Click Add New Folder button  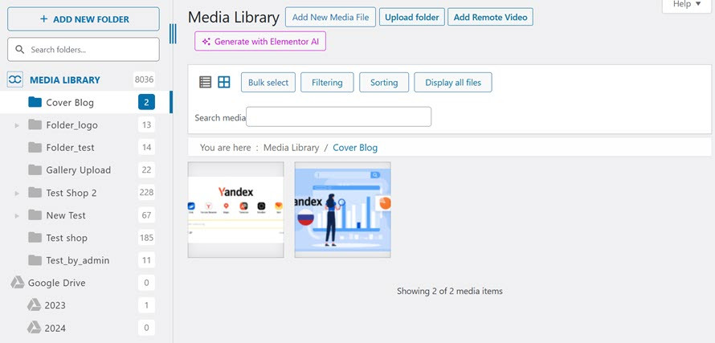point(84,19)
